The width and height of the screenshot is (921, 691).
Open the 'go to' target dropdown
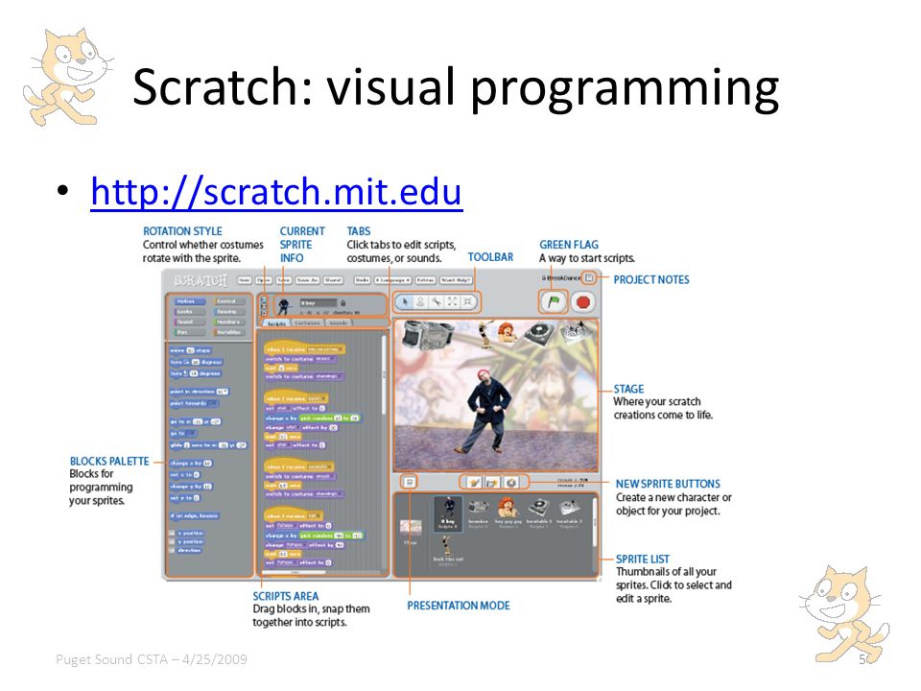(x=191, y=433)
